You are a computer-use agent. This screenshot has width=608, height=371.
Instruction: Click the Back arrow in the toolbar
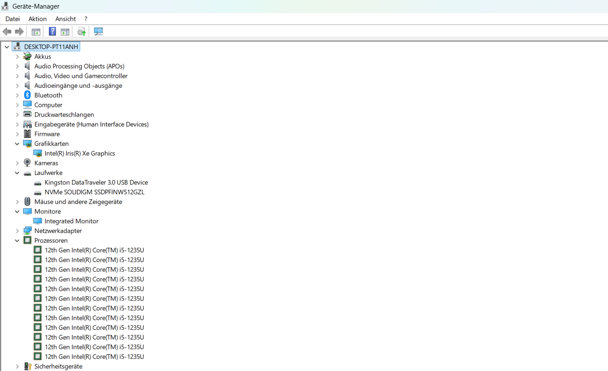(x=7, y=31)
